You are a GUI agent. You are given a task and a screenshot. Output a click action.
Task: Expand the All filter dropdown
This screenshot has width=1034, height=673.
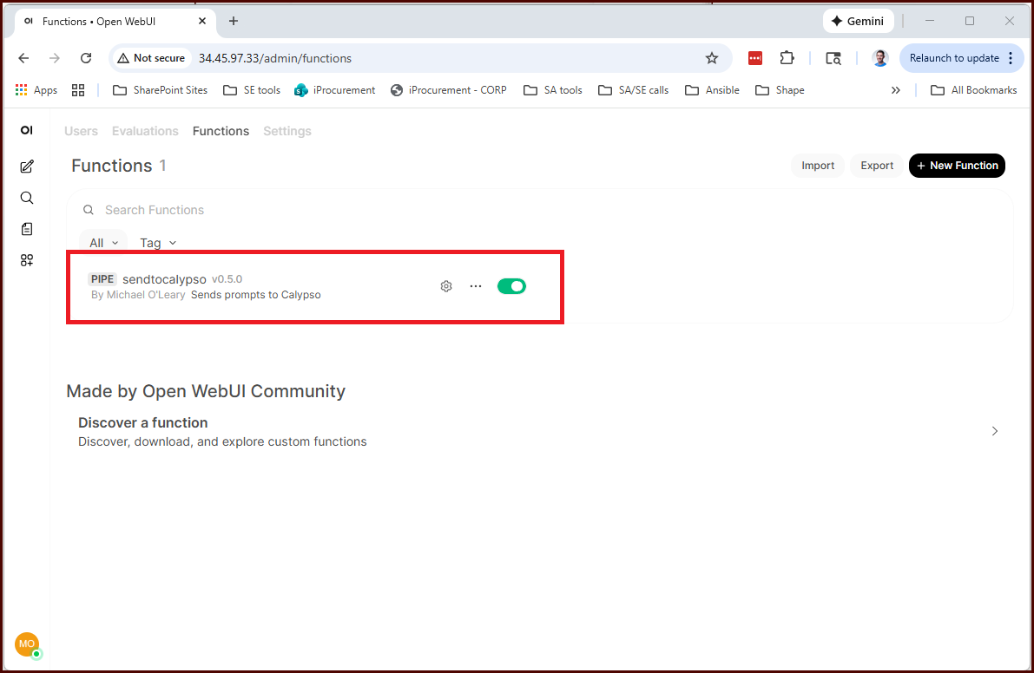pyautogui.click(x=103, y=243)
